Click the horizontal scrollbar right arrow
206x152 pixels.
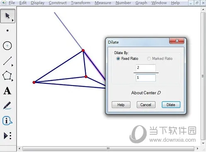pos(197,148)
